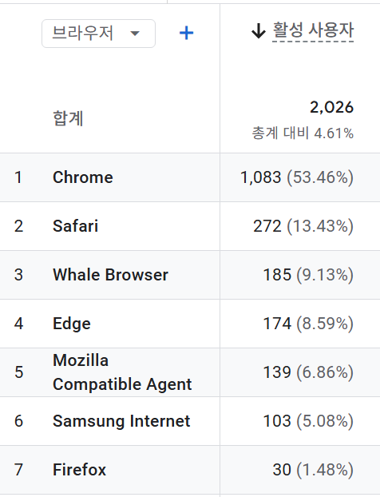The width and height of the screenshot is (380, 497).
Task: Click the dropdown caret beside 브라우저
Action: coord(135,34)
